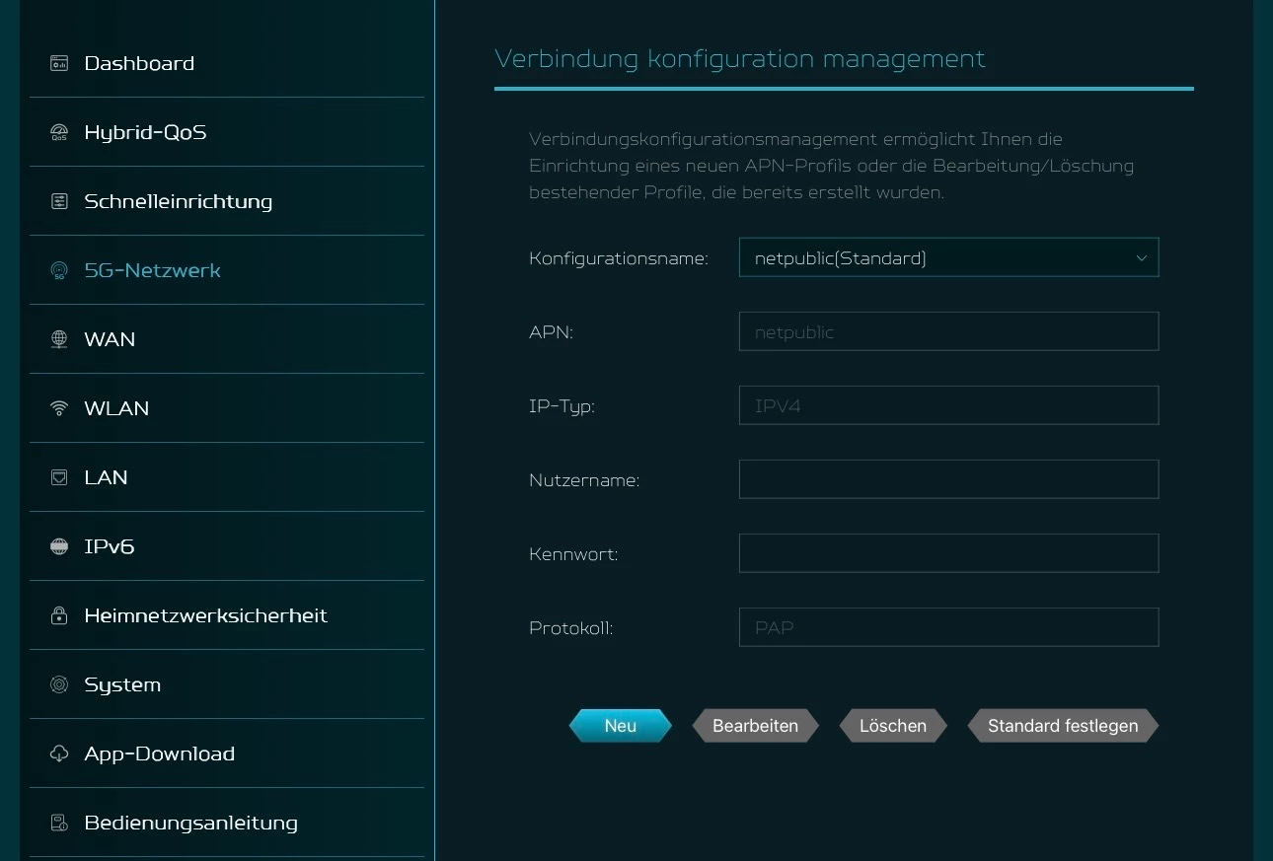
Task: Click the Hybrid-QoS gauge icon
Action: pos(59,132)
